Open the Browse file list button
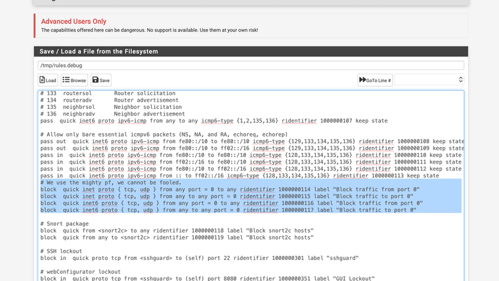The image size is (499, 281). 74,80
